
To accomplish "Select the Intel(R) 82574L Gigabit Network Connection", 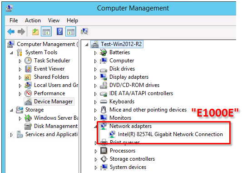I will tap(170, 134).
